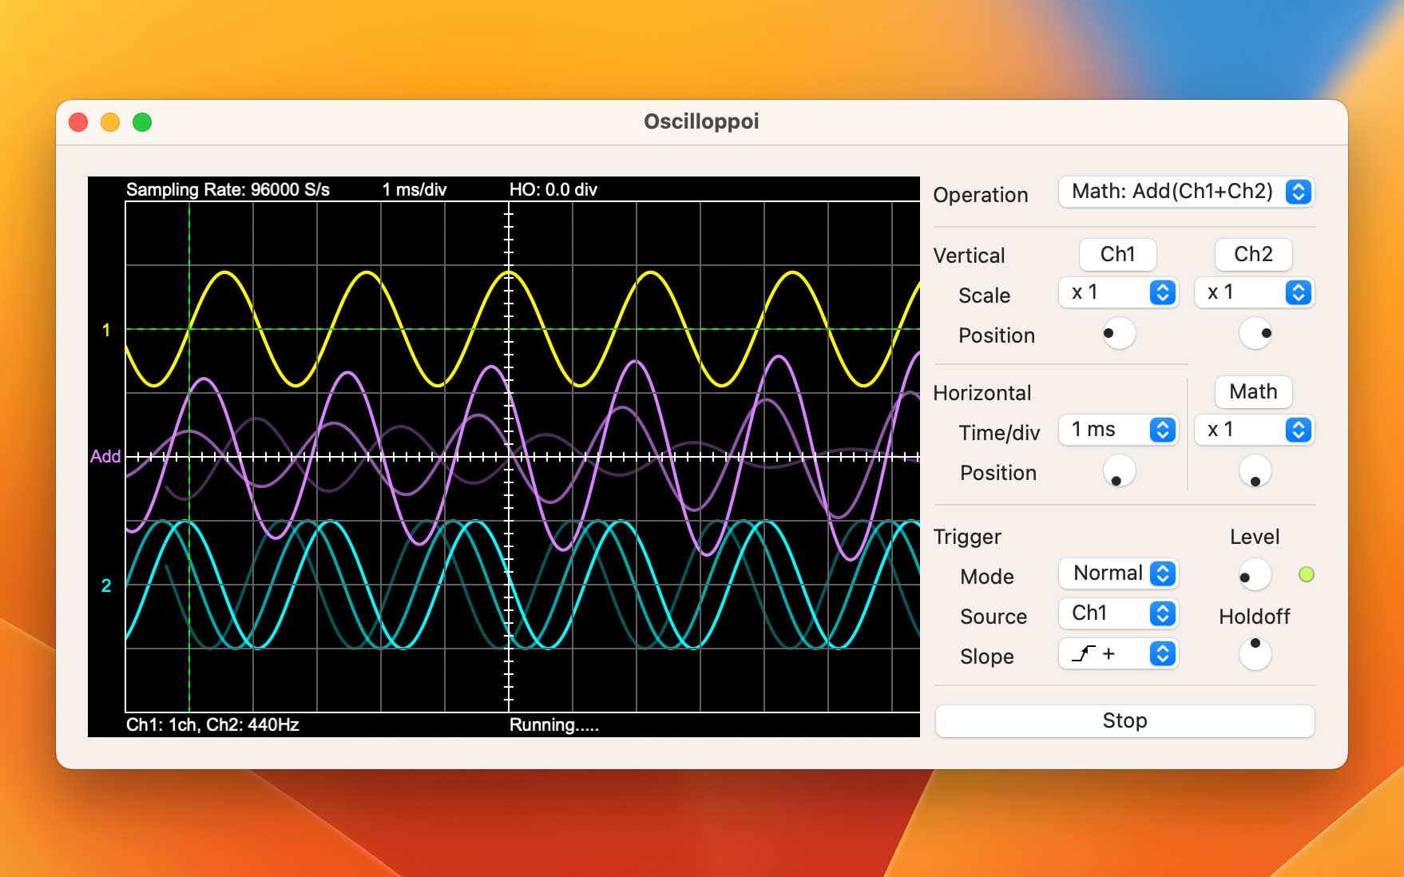This screenshot has width=1404, height=877.
Task: Click the yellow Ch1 marker label
Action: [x=106, y=330]
